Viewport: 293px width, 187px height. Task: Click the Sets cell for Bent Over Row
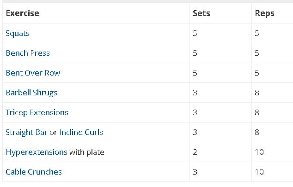pos(195,73)
